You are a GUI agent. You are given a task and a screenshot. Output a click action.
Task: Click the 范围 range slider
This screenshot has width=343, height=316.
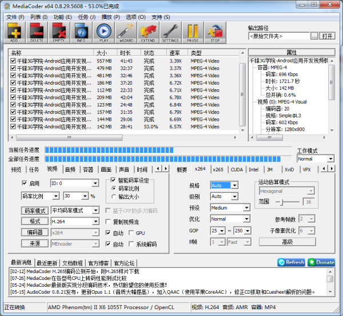coord(288,202)
